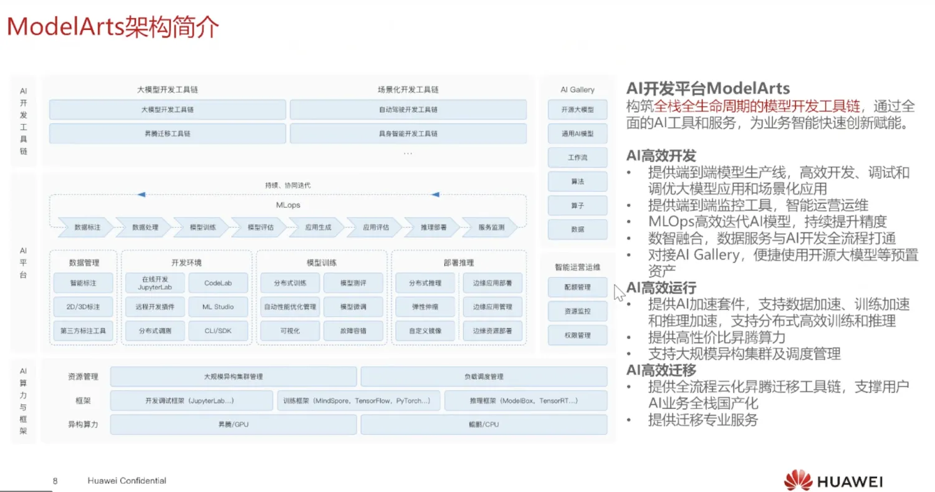Click the Huawei Confidential footer text
This screenshot has height=492, width=935.
tap(127, 481)
